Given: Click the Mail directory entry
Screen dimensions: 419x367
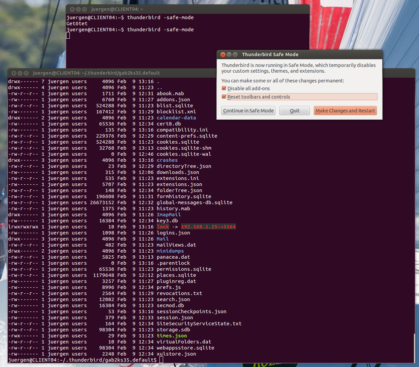Looking at the screenshot, I should coord(162,239).
